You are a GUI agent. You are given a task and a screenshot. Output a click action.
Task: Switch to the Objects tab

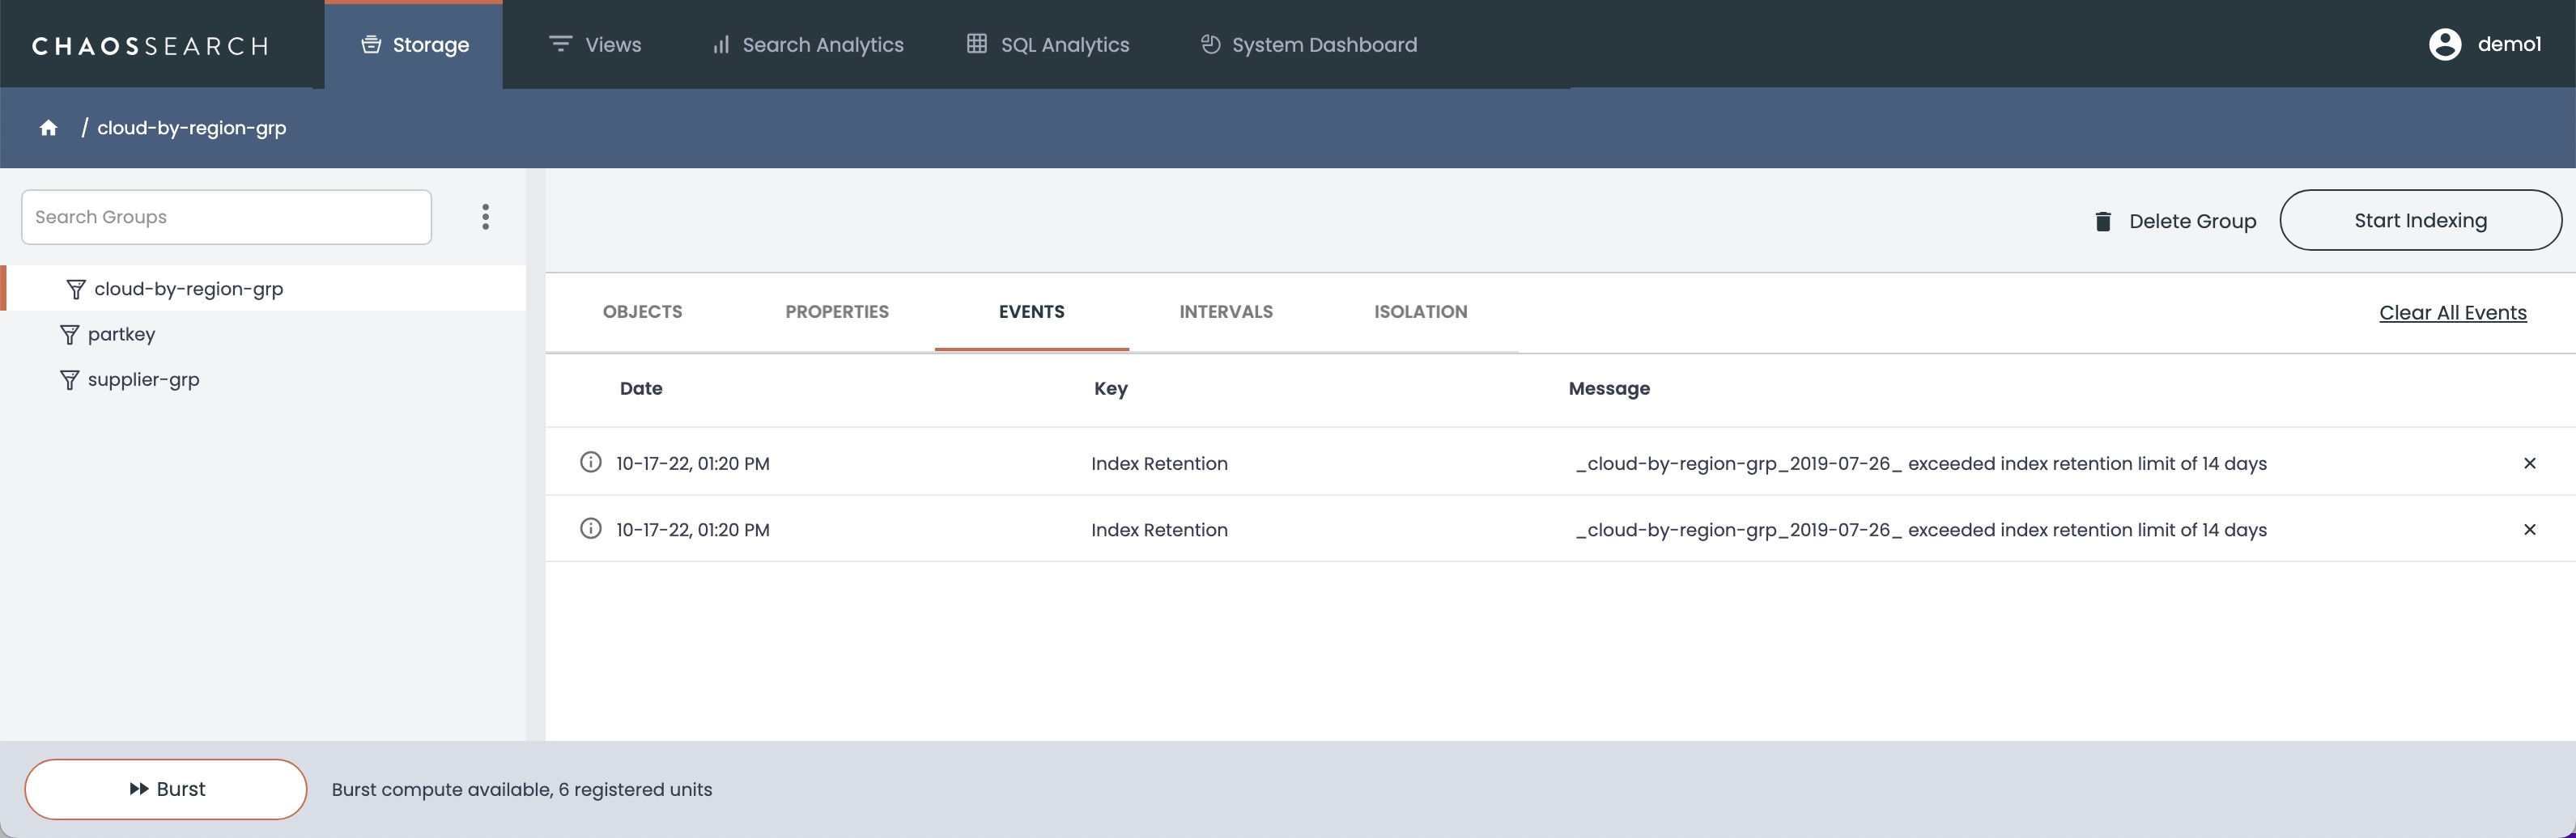pos(642,311)
